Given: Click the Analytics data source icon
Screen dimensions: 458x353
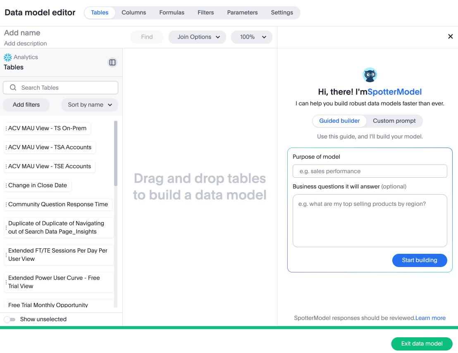Looking at the screenshot, I should [7, 57].
